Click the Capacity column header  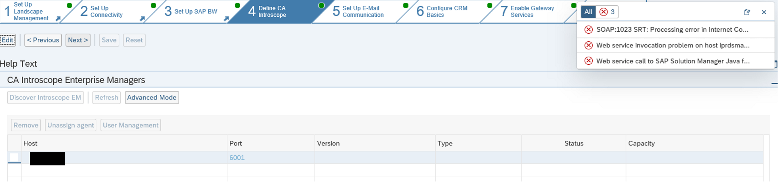pyautogui.click(x=695, y=143)
